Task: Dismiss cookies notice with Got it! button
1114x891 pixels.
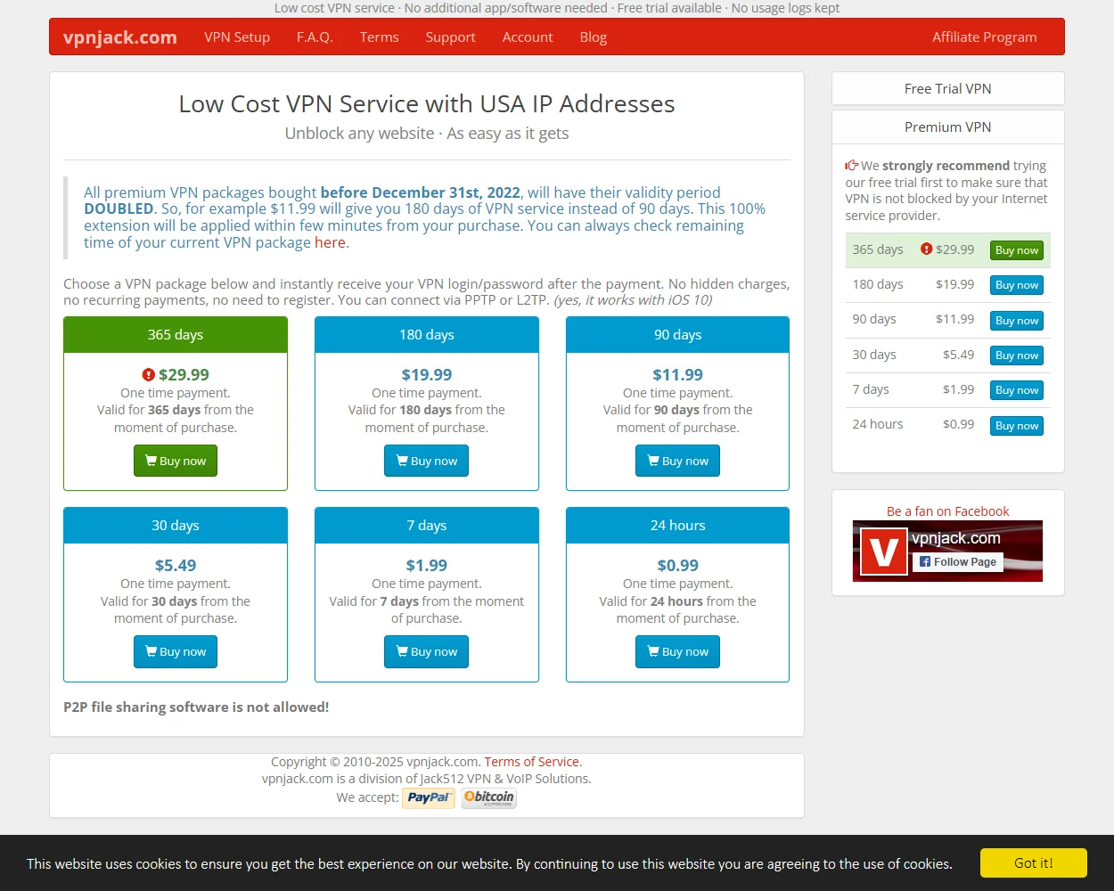Action: 1034,862
